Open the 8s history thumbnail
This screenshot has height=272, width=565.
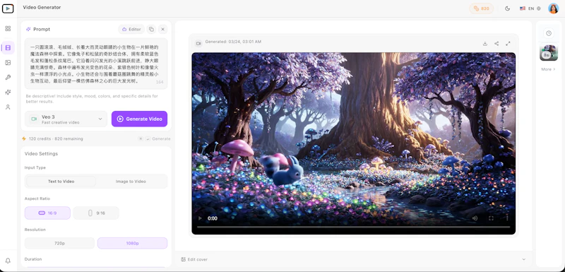pyautogui.click(x=549, y=53)
